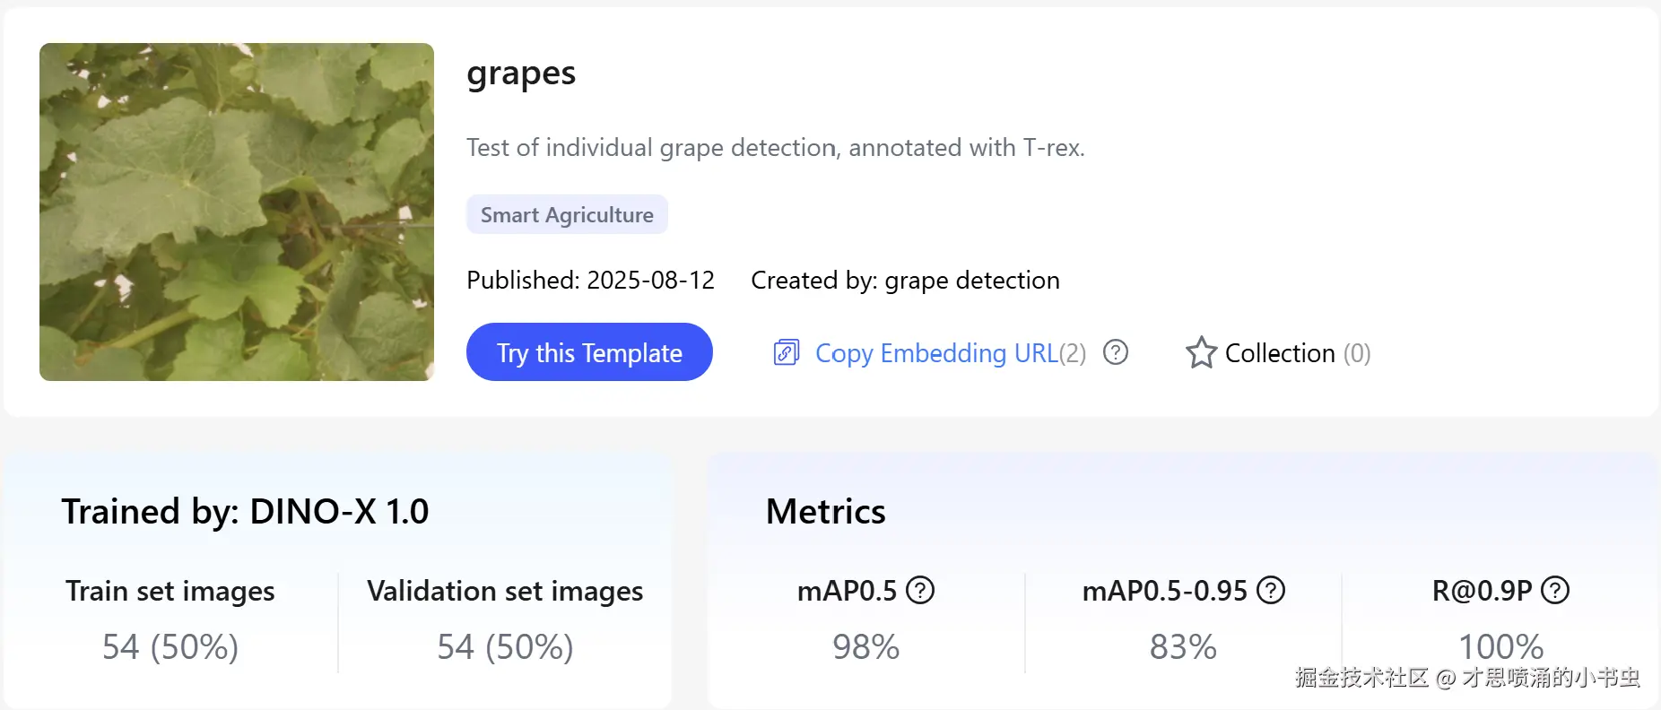Click the Validation set images value
This screenshot has width=1661, height=710.
[x=505, y=646]
